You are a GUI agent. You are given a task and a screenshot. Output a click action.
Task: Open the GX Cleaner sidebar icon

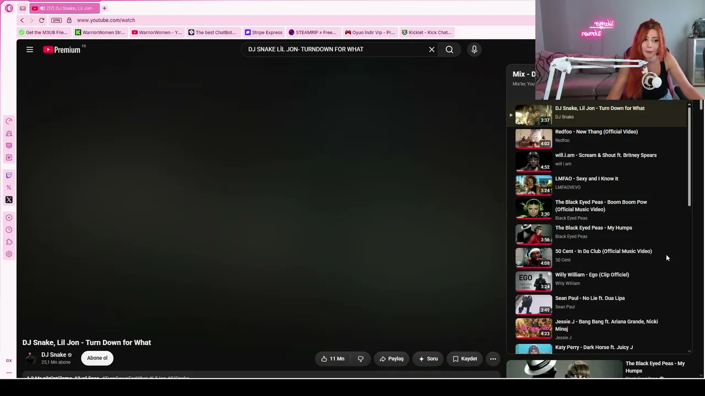point(9,134)
